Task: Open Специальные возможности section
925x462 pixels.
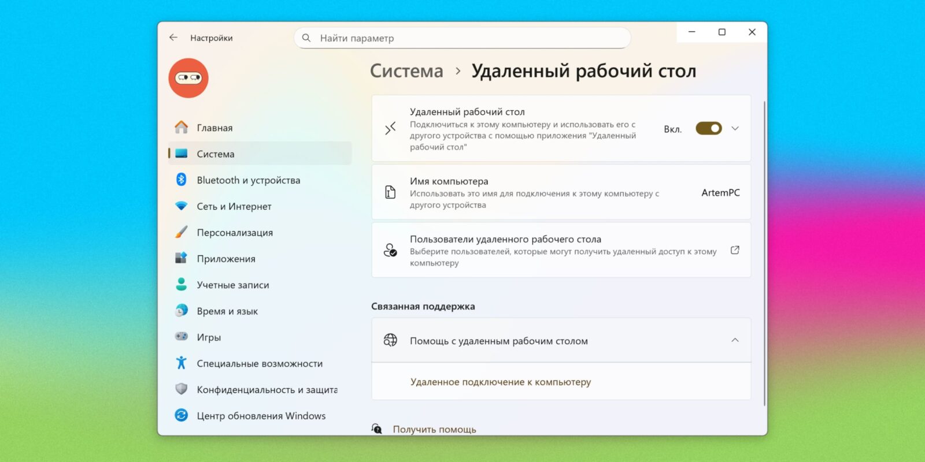Action: click(260, 363)
